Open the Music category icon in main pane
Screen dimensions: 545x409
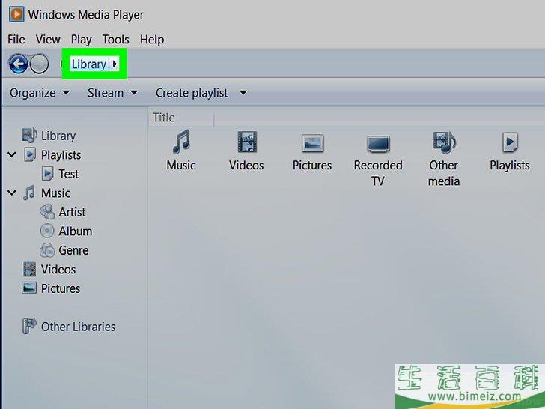[x=181, y=142]
